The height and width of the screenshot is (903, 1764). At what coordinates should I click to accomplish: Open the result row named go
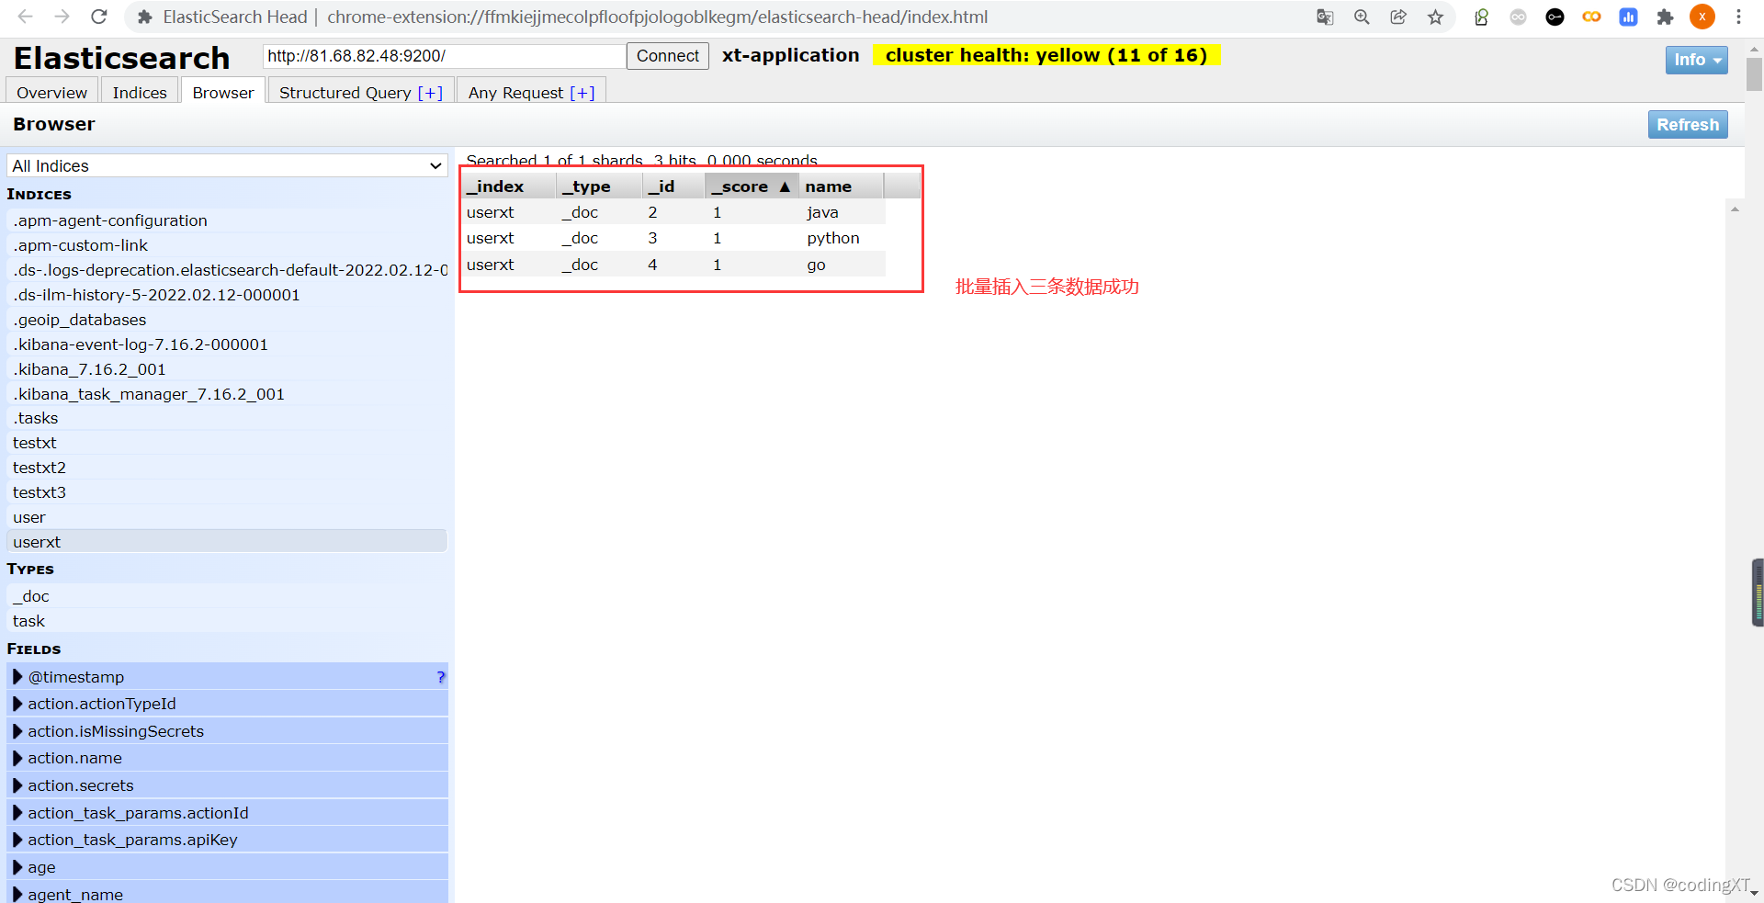tap(673, 265)
